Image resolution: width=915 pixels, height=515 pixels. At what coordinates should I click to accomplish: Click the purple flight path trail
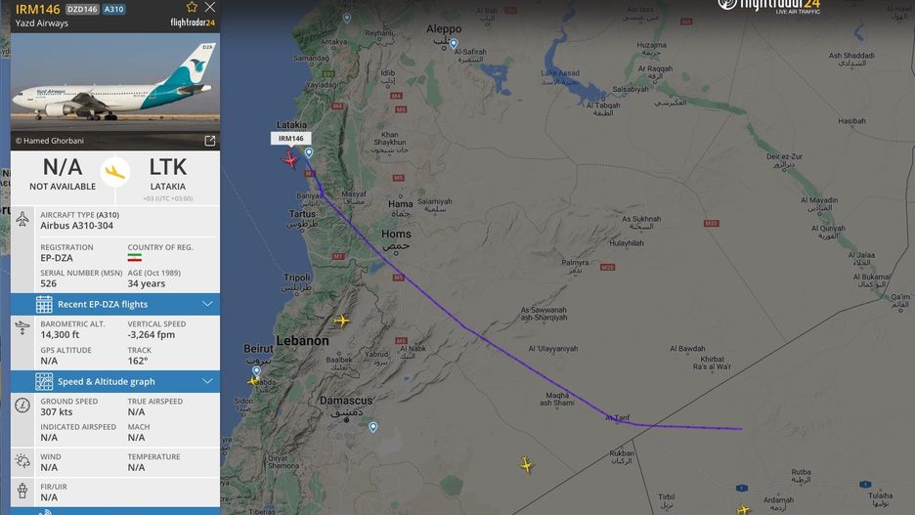[467, 328]
